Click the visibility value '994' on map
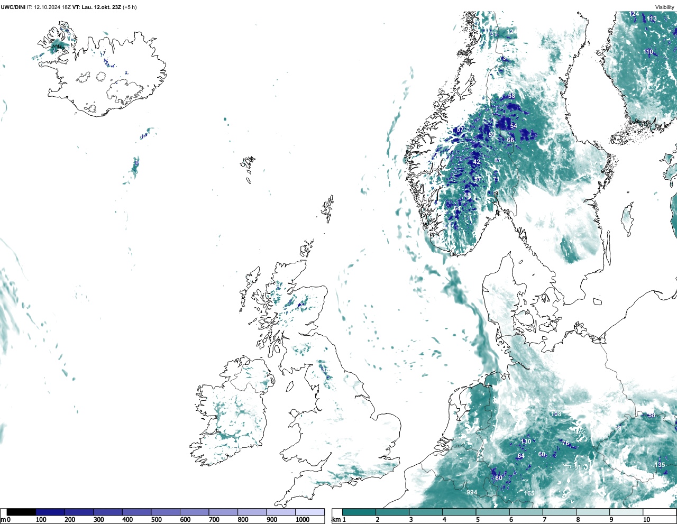The image size is (677, 524). point(472,492)
